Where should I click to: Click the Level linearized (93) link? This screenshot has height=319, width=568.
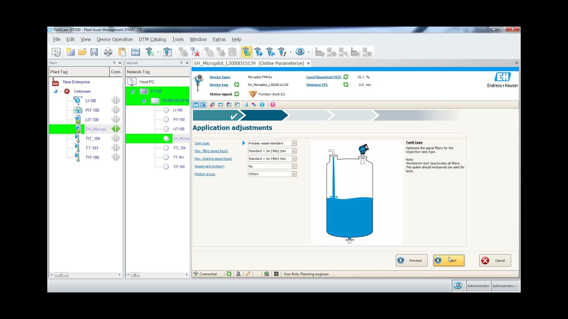tap(324, 77)
